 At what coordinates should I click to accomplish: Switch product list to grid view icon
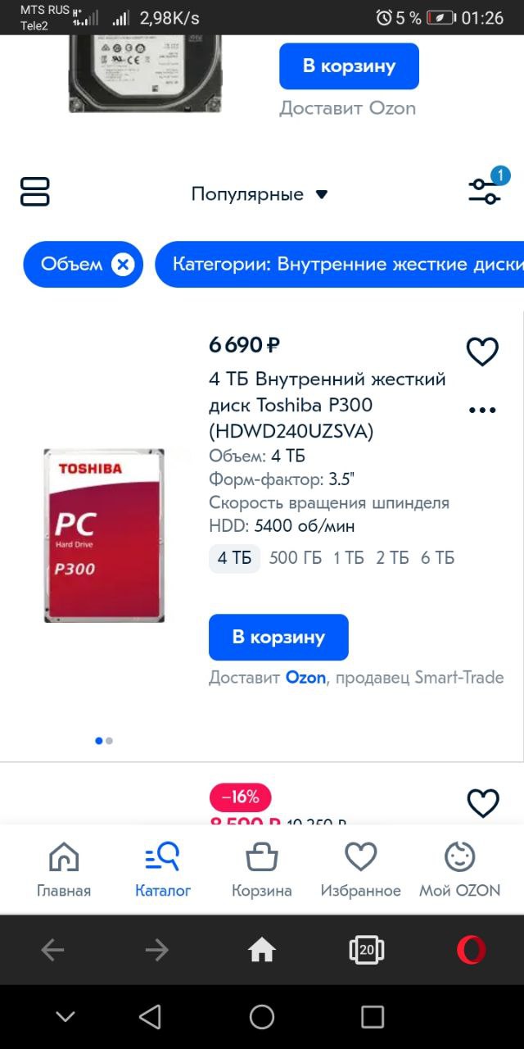(35, 192)
